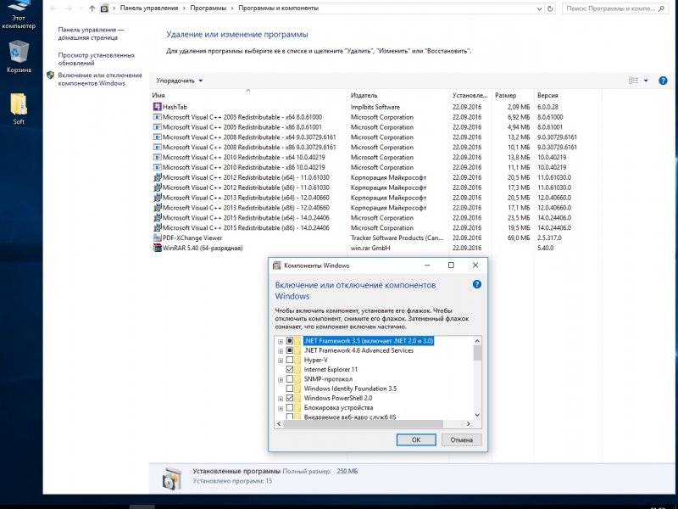Expand the Windows PowerShell 2.0 tree node
The width and height of the screenshot is (678, 509).
point(281,399)
